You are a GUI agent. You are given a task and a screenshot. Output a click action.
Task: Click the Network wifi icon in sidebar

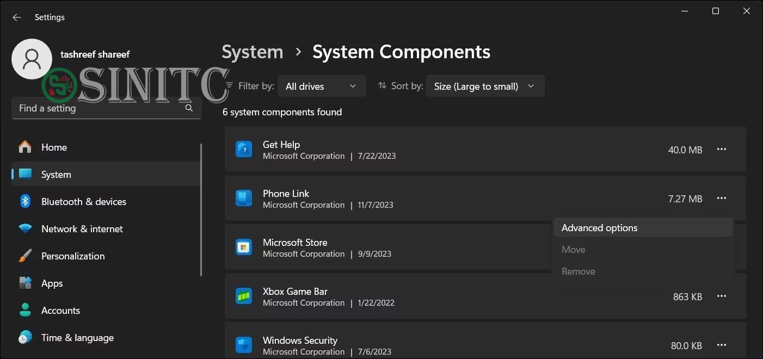point(25,228)
